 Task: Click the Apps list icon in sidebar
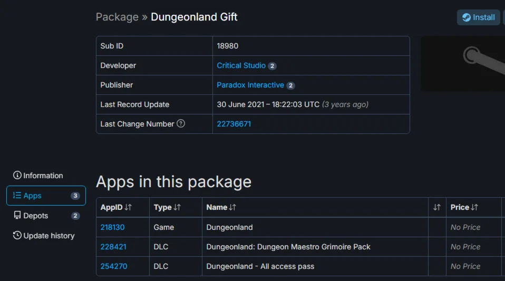17,196
